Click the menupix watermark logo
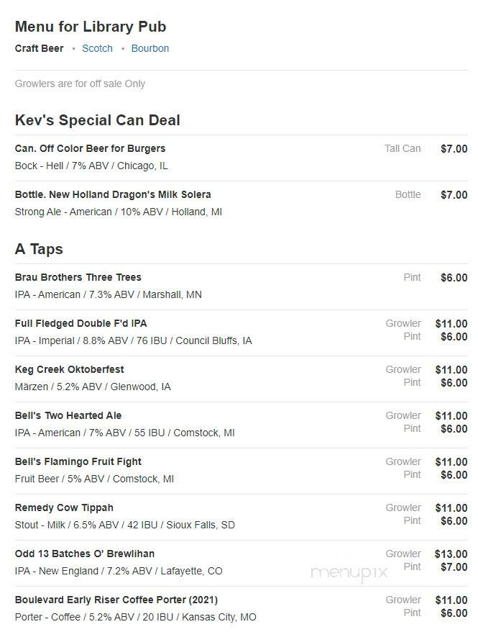This screenshot has height=632, width=478. click(x=349, y=572)
